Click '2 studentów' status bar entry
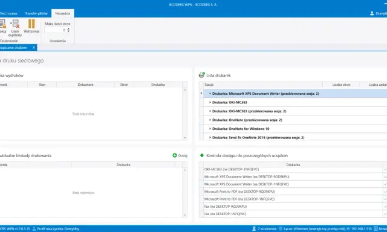This screenshot has width=387, height=232. 267,229
